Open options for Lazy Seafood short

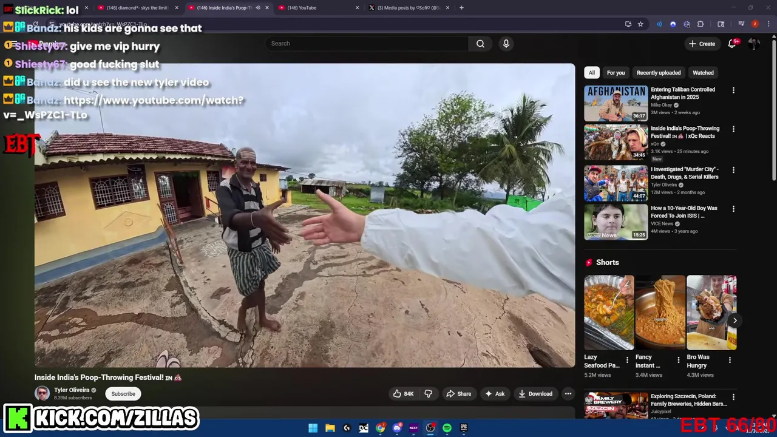pyautogui.click(x=627, y=360)
